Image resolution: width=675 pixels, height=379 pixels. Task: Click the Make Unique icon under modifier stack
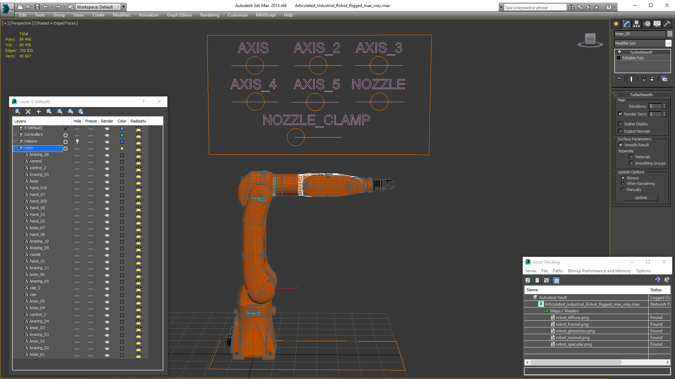[x=643, y=79]
